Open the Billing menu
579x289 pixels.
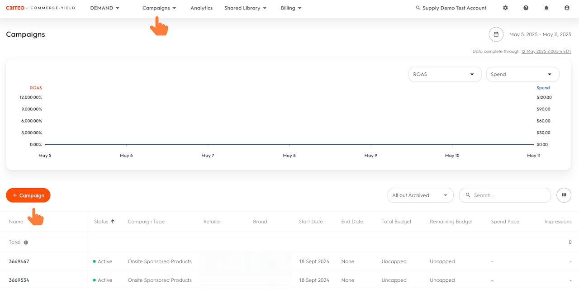(291, 8)
